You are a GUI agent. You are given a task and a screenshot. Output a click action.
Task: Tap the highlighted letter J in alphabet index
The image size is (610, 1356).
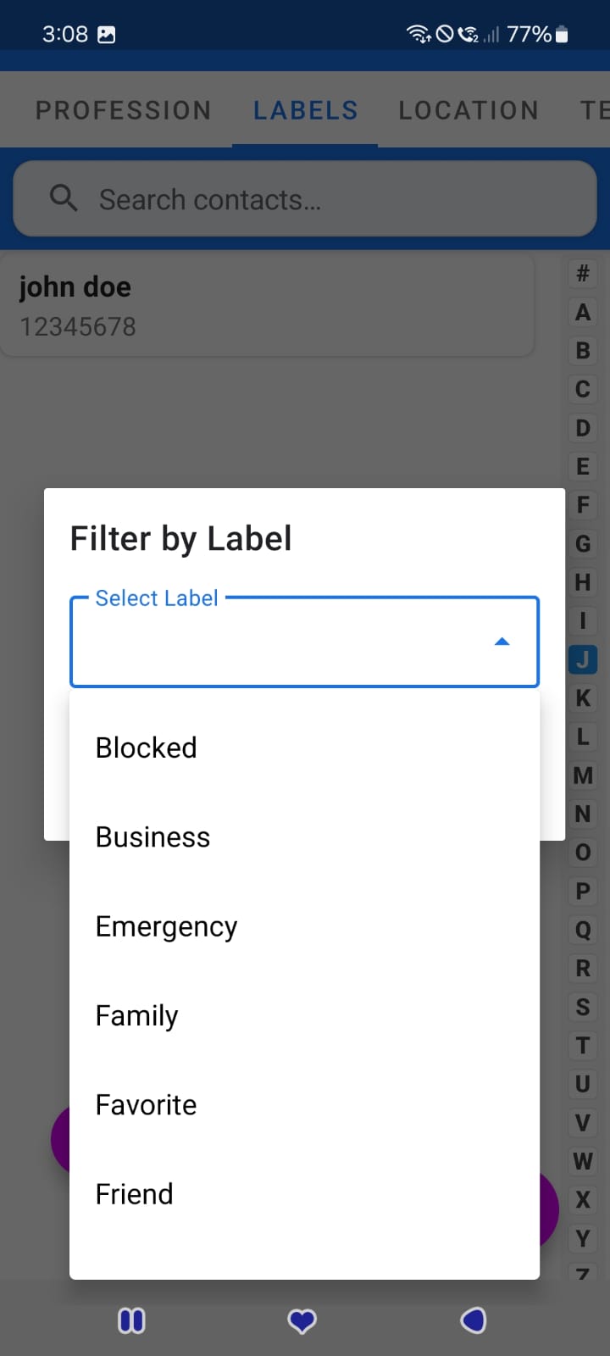click(582, 659)
